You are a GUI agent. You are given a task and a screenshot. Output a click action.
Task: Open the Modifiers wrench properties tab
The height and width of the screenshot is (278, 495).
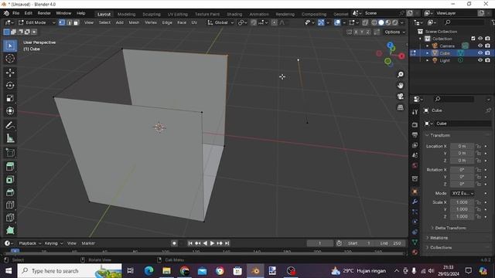pos(415,202)
